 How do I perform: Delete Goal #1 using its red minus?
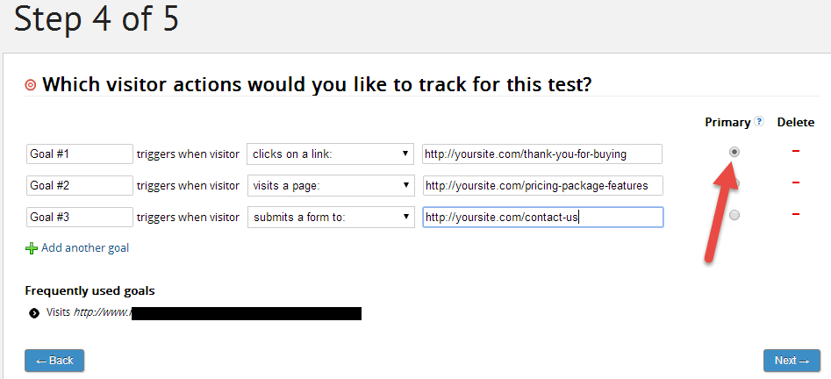(796, 152)
